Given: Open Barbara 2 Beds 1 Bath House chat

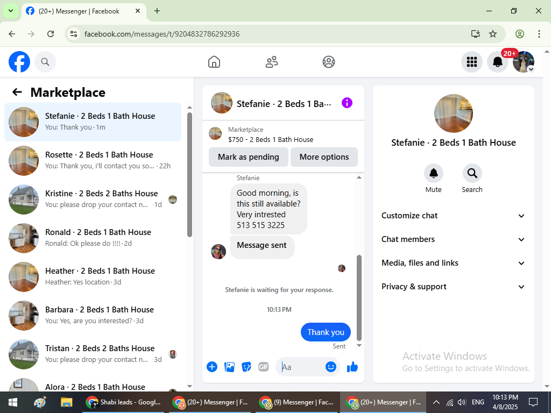Looking at the screenshot, I should pyautogui.click(x=93, y=315).
